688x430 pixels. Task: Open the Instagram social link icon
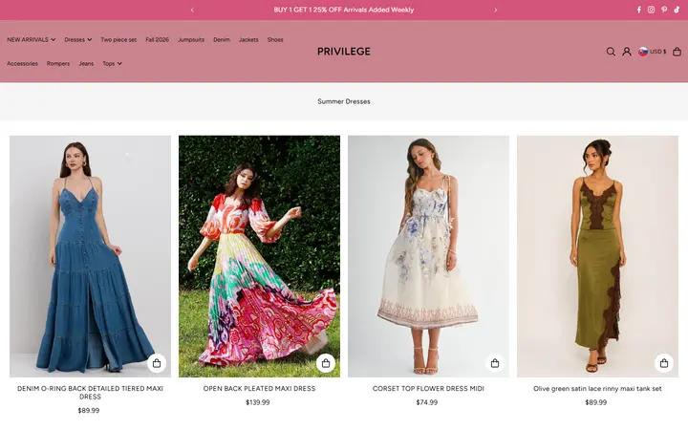pos(651,10)
